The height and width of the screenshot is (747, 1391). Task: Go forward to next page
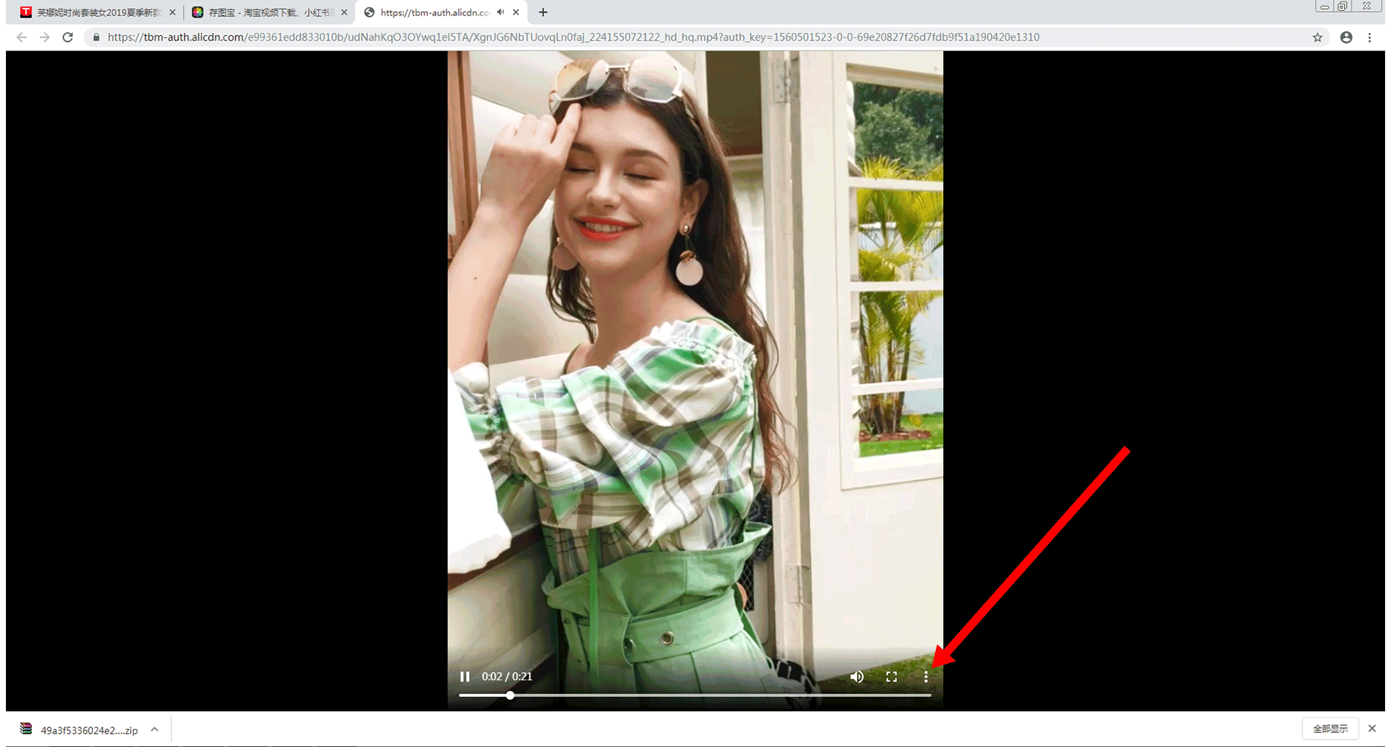(x=44, y=37)
